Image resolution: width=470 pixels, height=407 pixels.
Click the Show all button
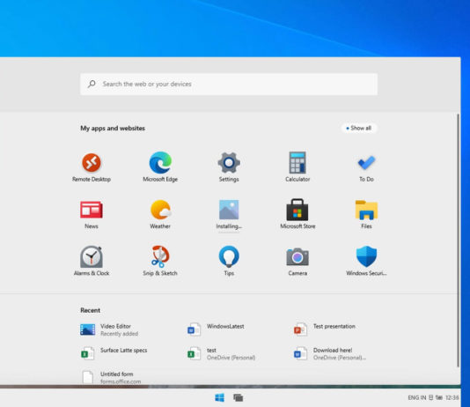[359, 128]
